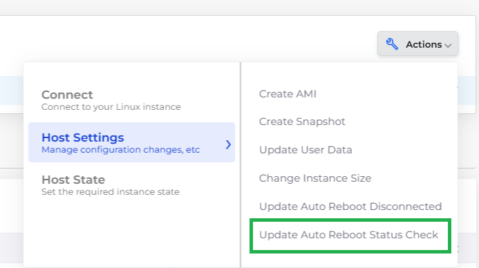This screenshot has width=479, height=268.
Task: Select Update Auto Reboot Disconnected
Action: (350, 207)
